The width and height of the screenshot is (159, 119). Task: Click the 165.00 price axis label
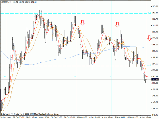pyautogui.click(x=155, y=6)
